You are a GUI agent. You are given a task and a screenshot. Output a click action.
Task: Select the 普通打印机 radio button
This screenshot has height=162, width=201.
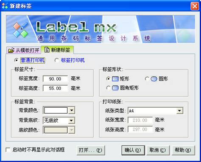(16, 60)
